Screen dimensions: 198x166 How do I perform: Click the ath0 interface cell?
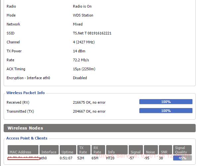pos(43,158)
